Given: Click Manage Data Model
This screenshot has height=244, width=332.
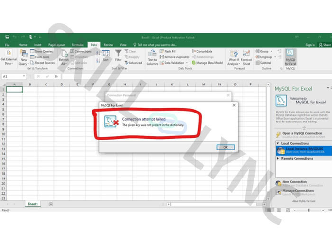Looking at the screenshot, I should [207, 63].
